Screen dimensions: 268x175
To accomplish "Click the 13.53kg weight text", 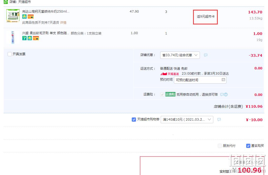I will coord(256,18).
